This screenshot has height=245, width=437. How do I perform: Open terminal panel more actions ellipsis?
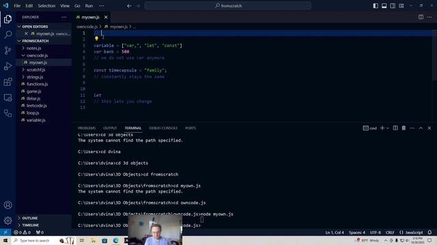point(412,128)
